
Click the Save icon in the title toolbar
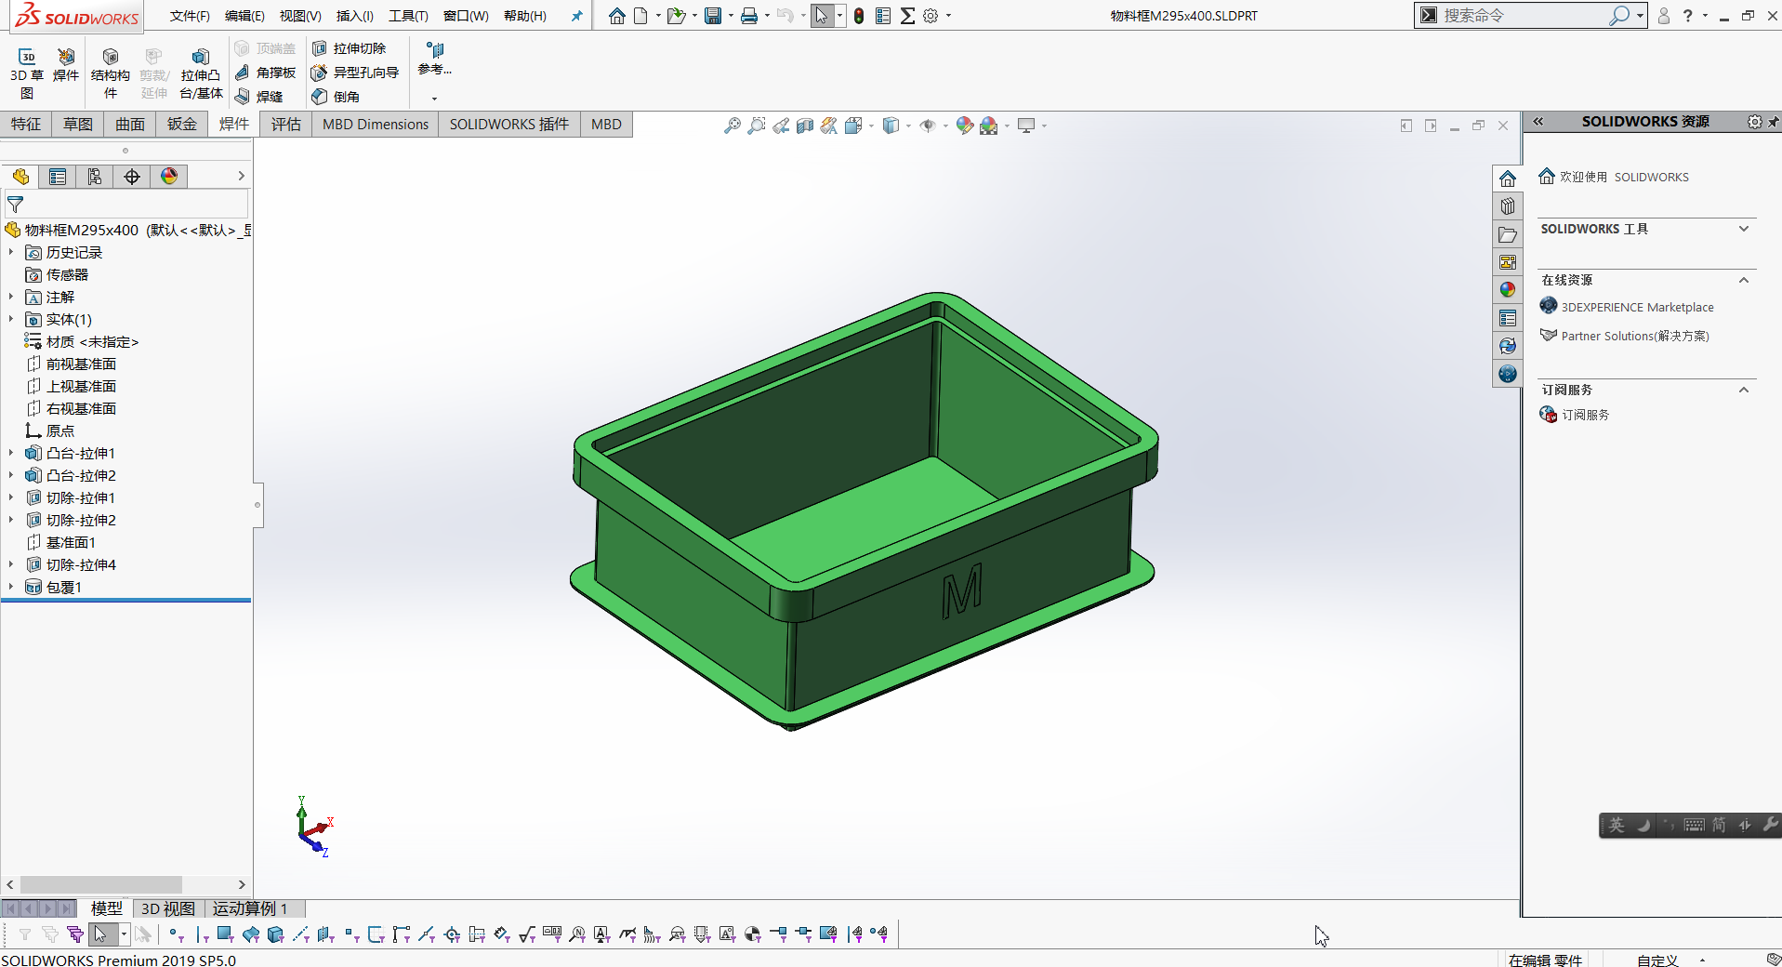(x=713, y=16)
